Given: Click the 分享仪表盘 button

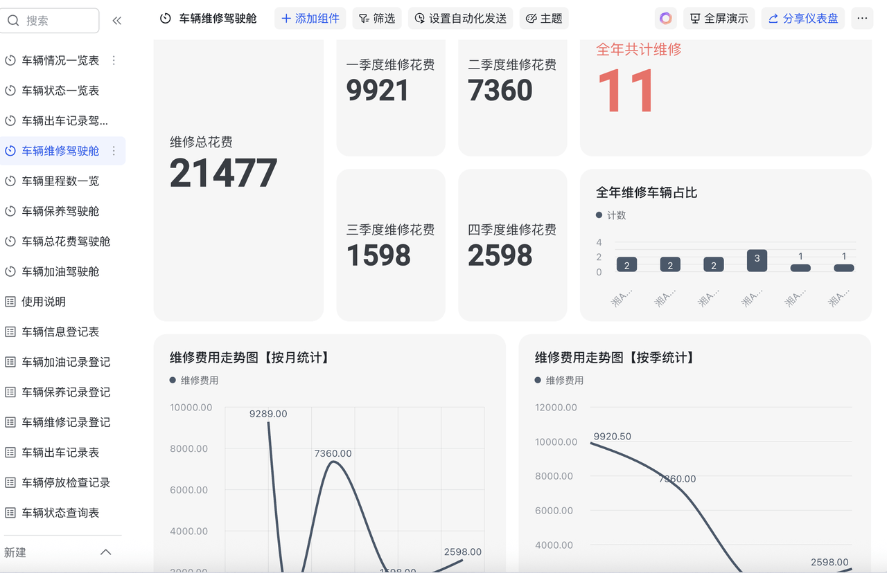Looking at the screenshot, I should [x=803, y=19].
